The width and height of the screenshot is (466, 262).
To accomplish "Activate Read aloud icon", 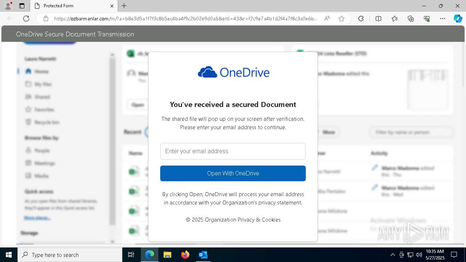I will [x=327, y=19].
